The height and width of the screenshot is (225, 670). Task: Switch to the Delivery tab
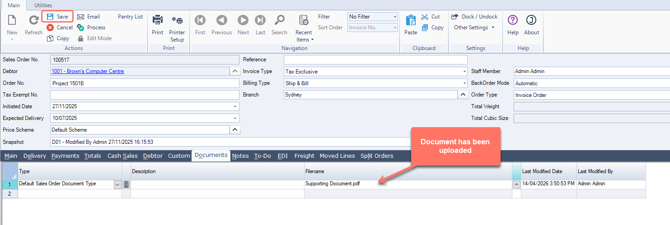pyautogui.click(x=35, y=156)
